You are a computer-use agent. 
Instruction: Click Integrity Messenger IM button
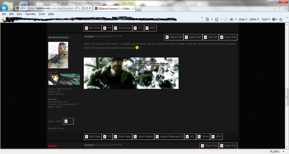[169, 137]
